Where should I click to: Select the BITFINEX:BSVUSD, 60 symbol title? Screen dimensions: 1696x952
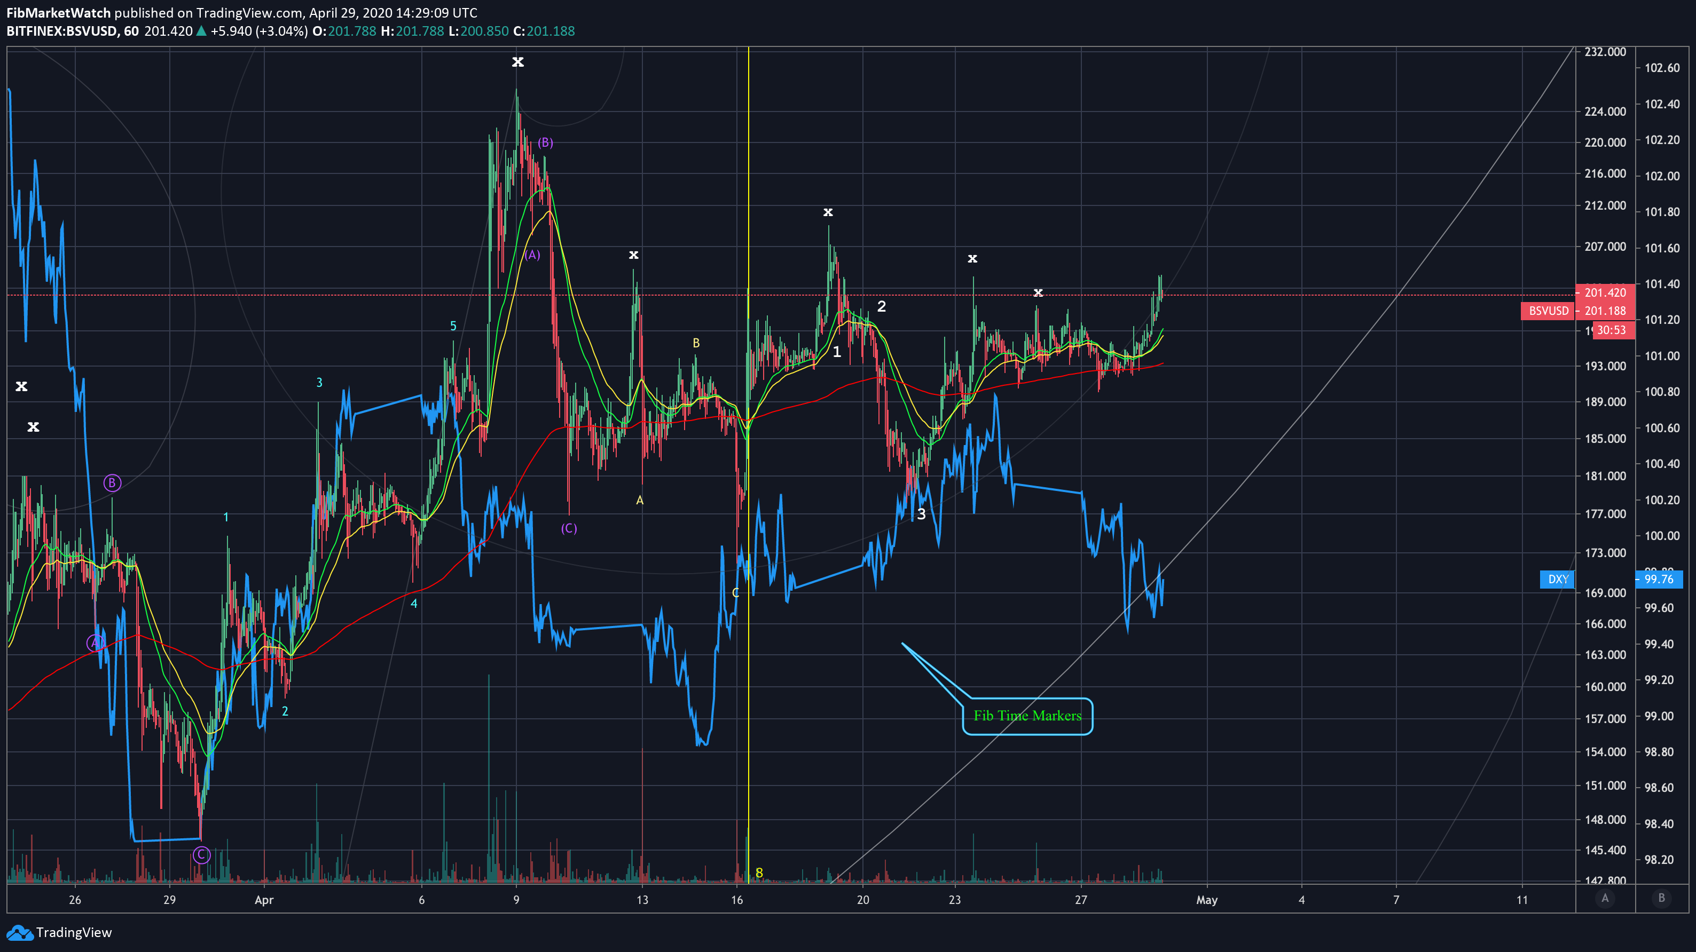click(73, 31)
